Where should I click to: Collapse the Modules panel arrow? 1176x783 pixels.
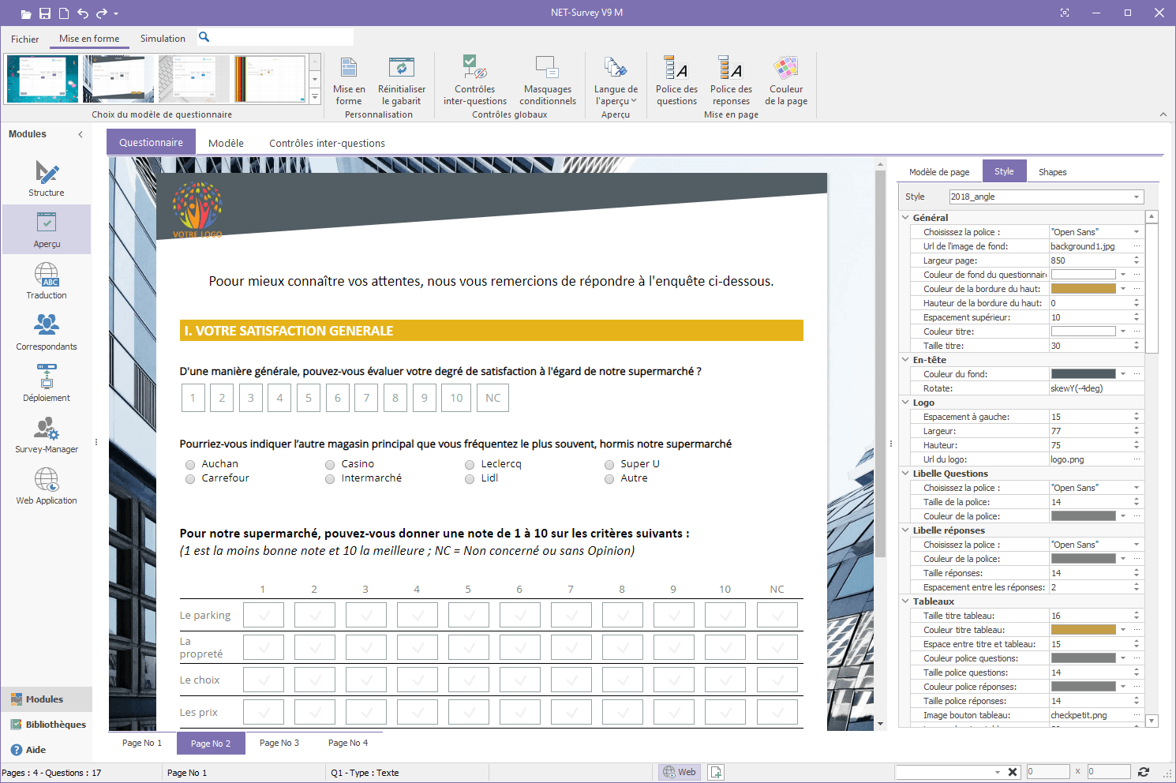click(81, 134)
